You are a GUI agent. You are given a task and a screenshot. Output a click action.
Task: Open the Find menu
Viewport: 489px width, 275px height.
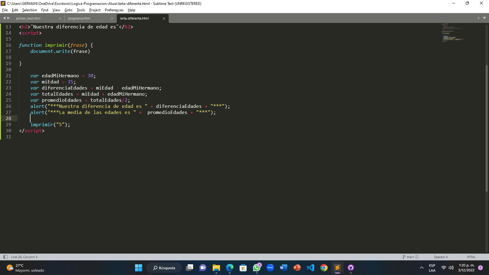tap(45, 10)
